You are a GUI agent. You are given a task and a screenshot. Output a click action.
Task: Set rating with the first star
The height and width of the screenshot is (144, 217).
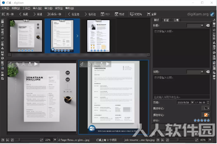click(x=195, y=121)
